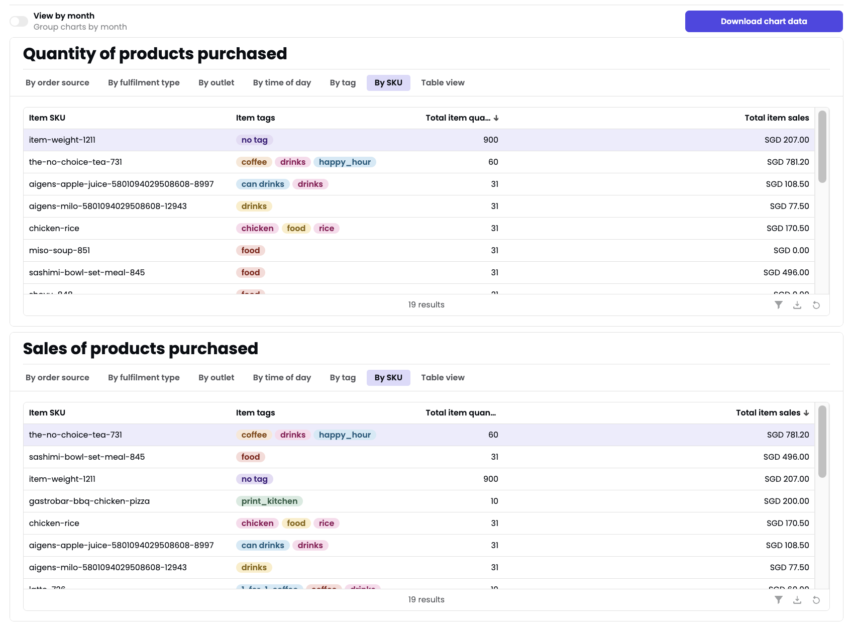Select the By SKU chip in the quantity section
The width and height of the screenshot is (850, 628).
click(x=388, y=82)
